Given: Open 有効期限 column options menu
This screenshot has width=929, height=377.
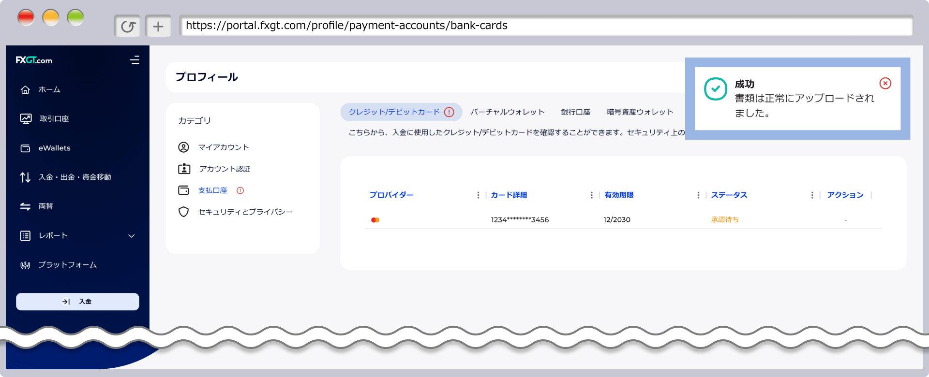Looking at the screenshot, I should [698, 195].
